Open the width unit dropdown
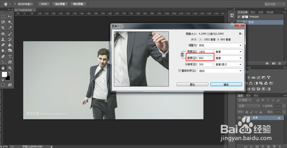This screenshot has width=287, height=148. (228, 52)
